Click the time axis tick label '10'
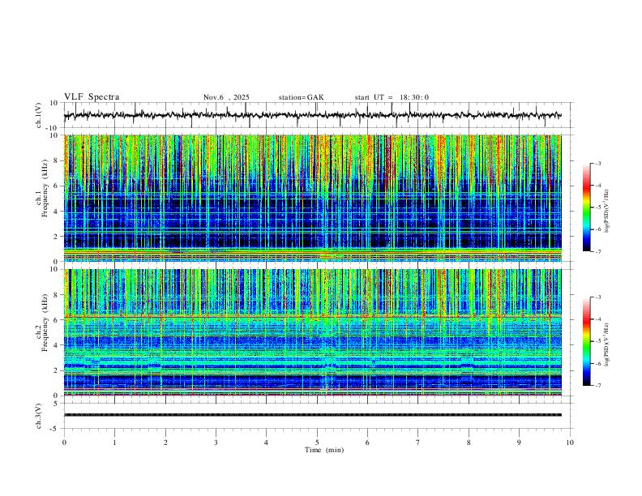Viewport: 642px width, 496px height. (x=570, y=443)
